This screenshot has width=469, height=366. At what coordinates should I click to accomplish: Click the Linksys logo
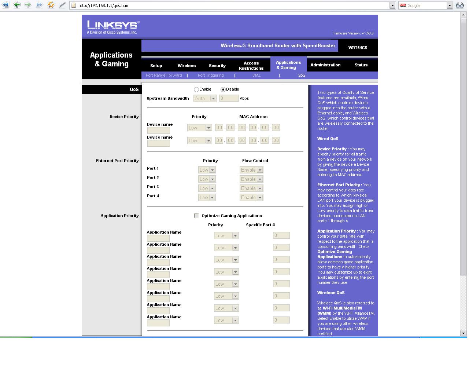(113, 27)
